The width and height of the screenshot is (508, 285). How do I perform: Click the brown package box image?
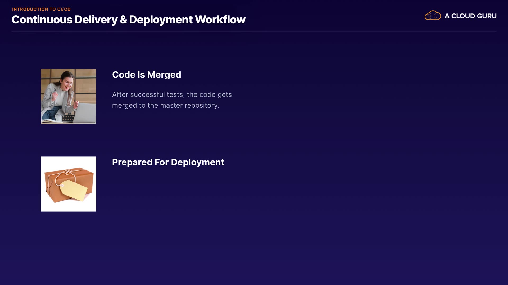coord(68,184)
